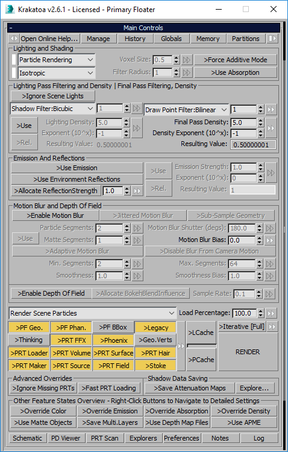
Task: Toggle the >Phoenix particle source
Action: 114,340
